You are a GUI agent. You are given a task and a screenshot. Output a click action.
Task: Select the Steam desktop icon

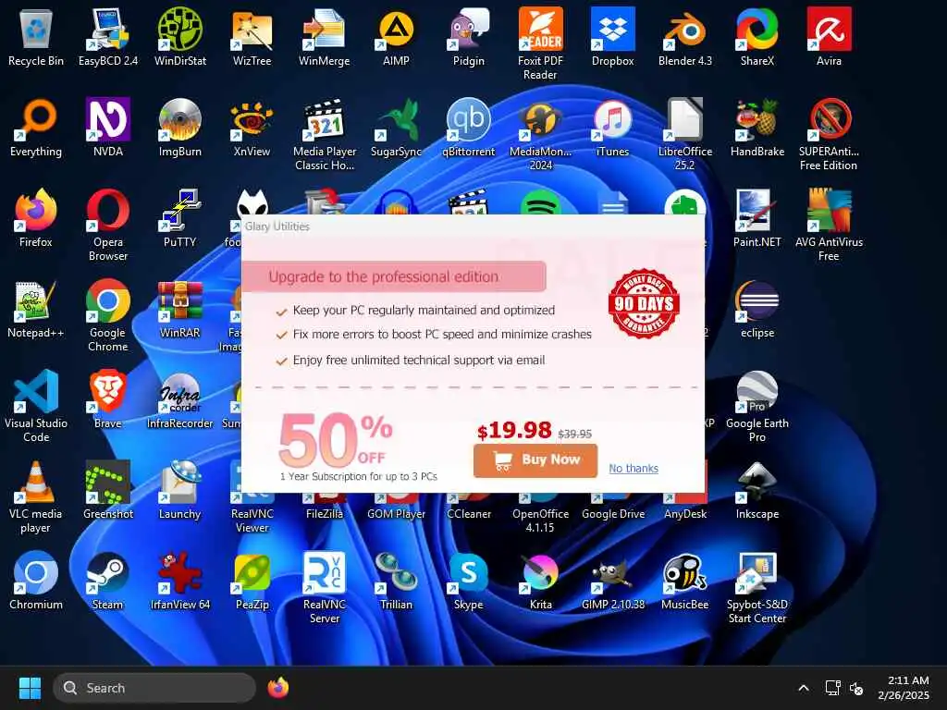coord(108,581)
